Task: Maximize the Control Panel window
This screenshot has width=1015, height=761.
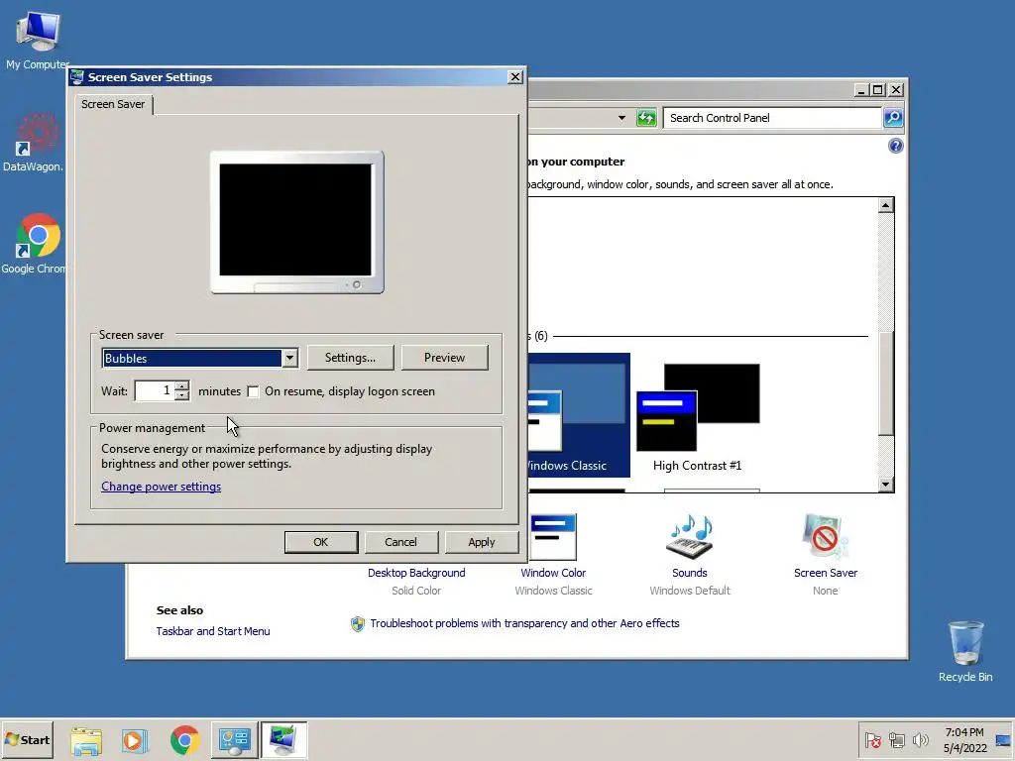Action: (878, 90)
